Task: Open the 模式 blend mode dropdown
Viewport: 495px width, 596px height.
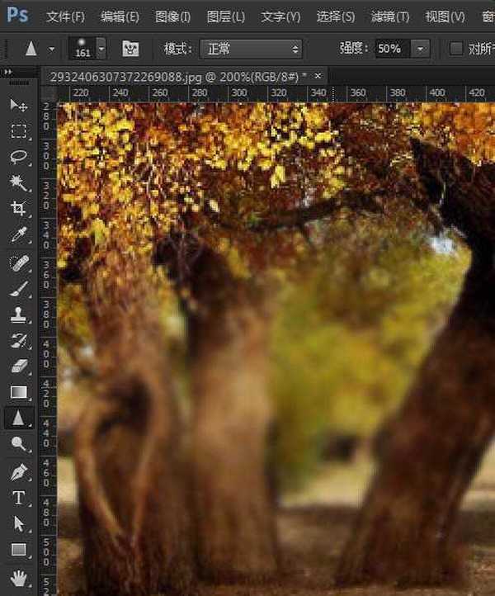Action: point(251,49)
